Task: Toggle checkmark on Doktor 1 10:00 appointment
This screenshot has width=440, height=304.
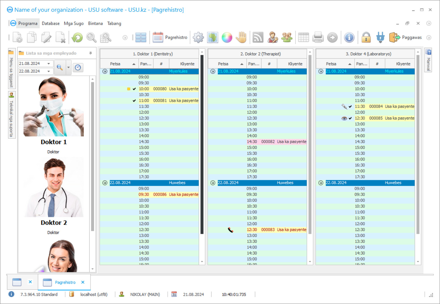Action: (134, 89)
